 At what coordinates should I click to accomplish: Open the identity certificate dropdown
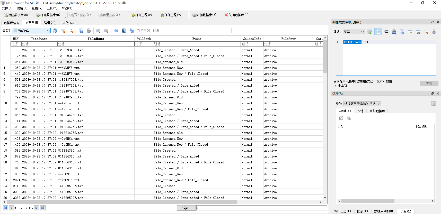click(x=362, y=104)
